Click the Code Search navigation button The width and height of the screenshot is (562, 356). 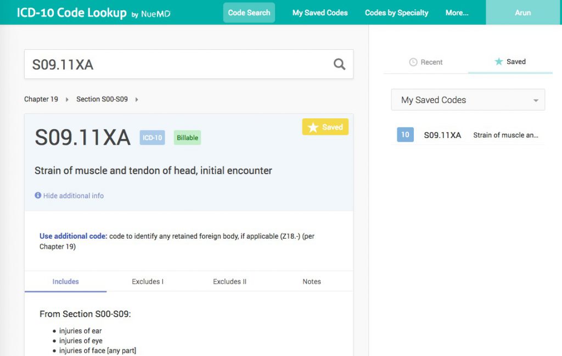(x=249, y=12)
